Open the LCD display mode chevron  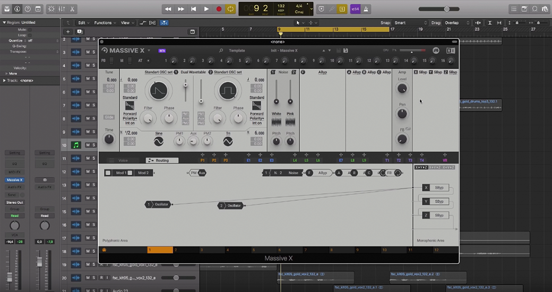pos(311,9)
